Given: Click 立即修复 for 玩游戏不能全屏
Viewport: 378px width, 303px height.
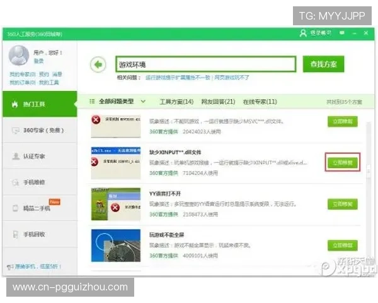Looking at the screenshot, I should tap(343, 246).
